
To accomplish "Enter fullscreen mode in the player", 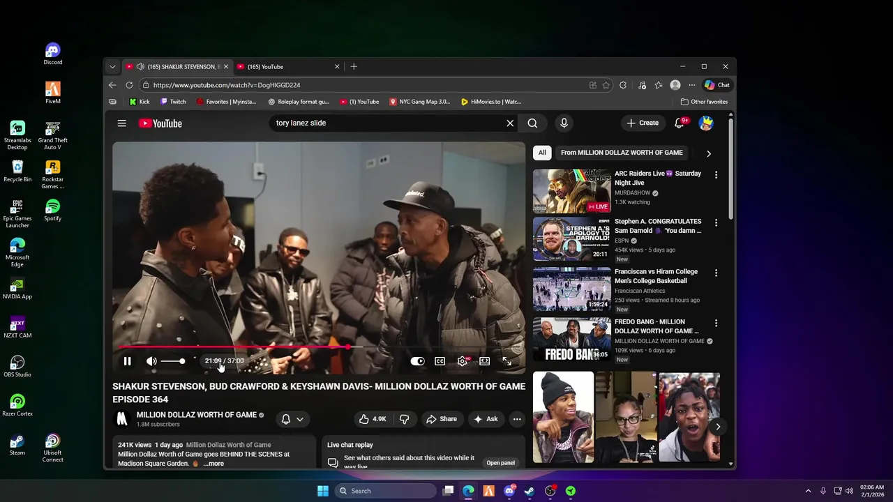I will [507, 361].
